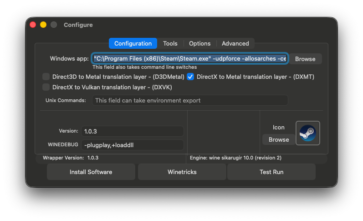Image resolution: width=363 pixels, height=221 pixels.
Task: Click the Configure window title
Action: 78,25
